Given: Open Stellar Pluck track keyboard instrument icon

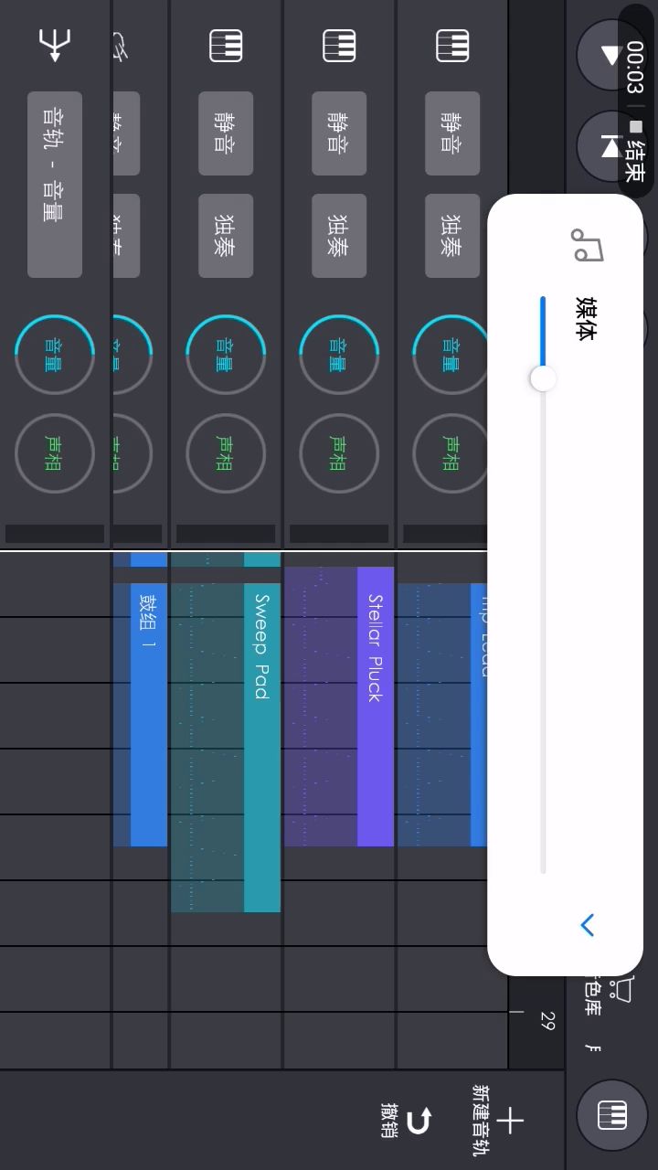Looking at the screenshot, I should 339,46.
